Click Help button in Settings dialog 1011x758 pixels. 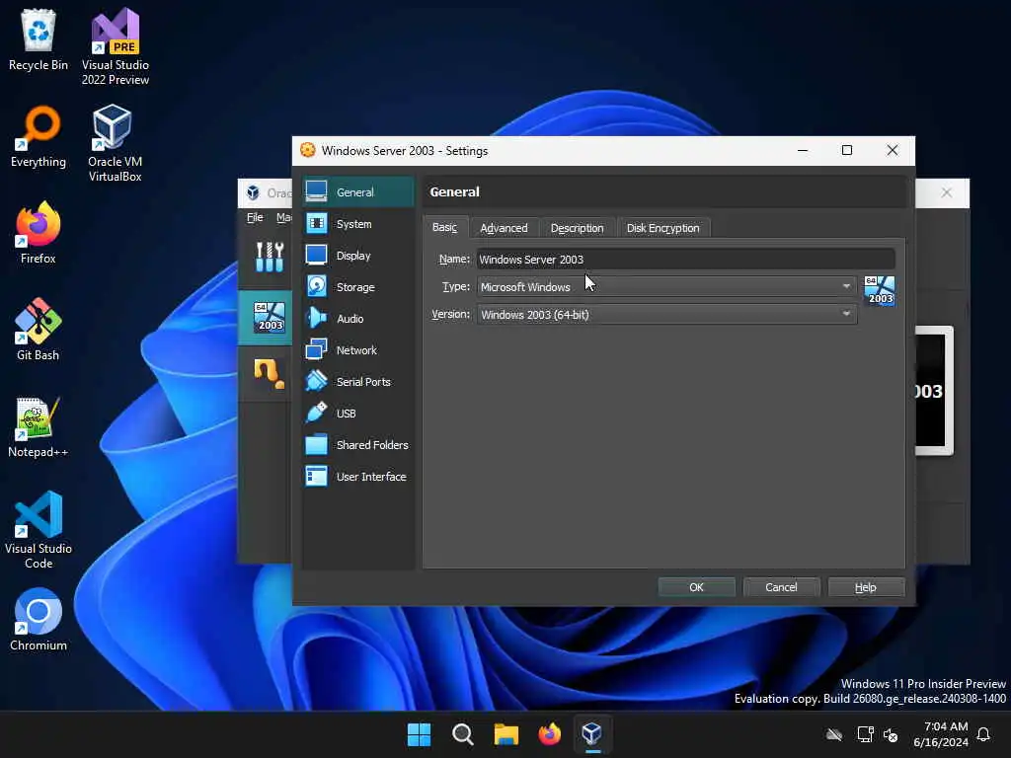(x=865, y=587)
